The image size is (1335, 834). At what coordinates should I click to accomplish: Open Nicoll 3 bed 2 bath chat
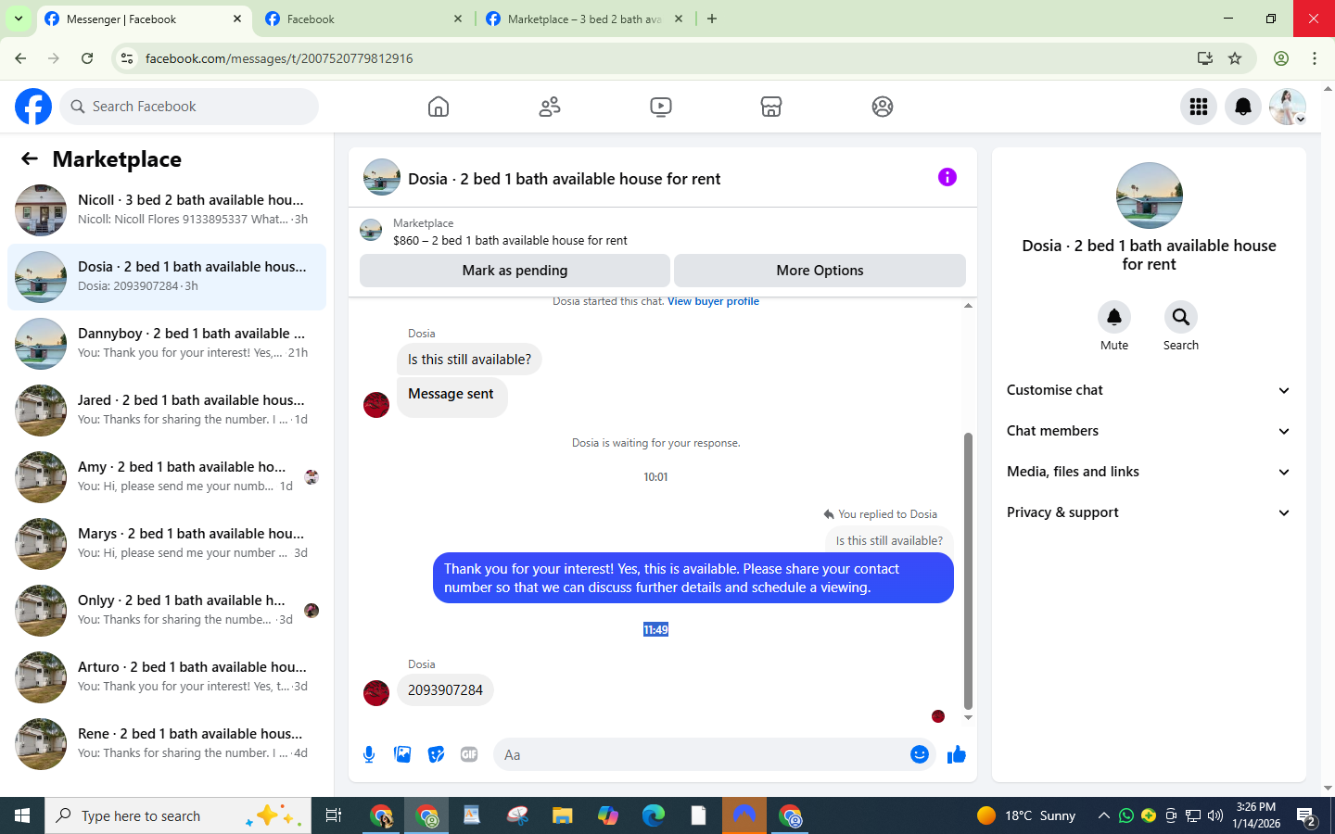(x=167, y=210)
